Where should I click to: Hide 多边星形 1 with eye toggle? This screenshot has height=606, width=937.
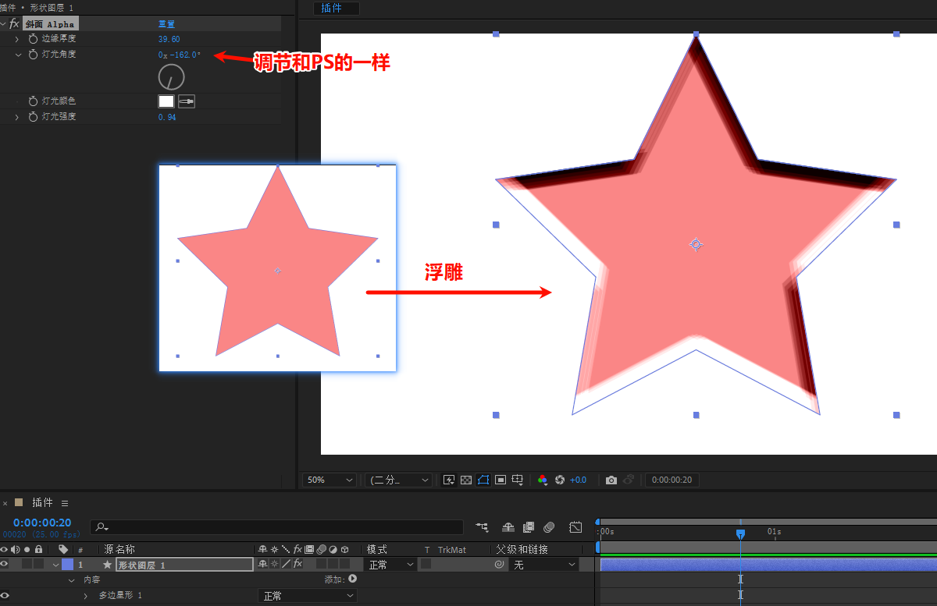point(5,596)
